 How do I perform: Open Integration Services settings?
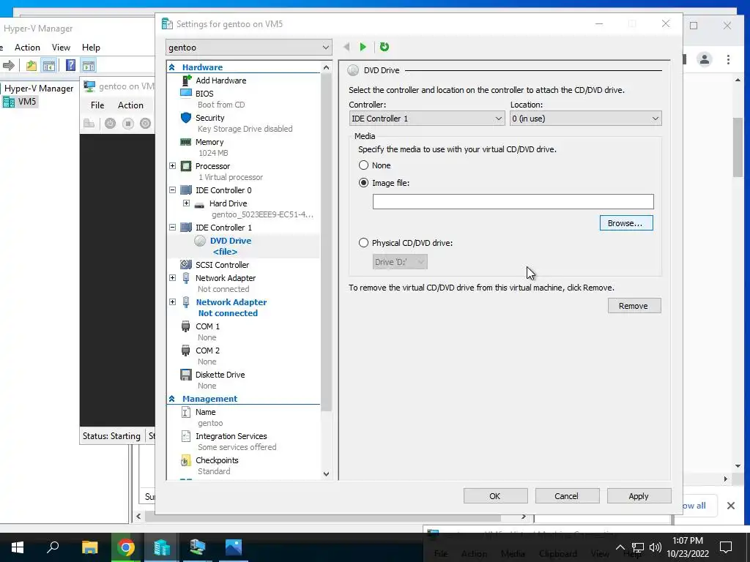pyautogui.click(x=231, y=436)
